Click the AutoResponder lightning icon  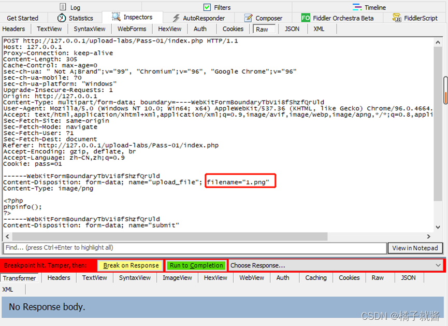[x=176, y=18]
